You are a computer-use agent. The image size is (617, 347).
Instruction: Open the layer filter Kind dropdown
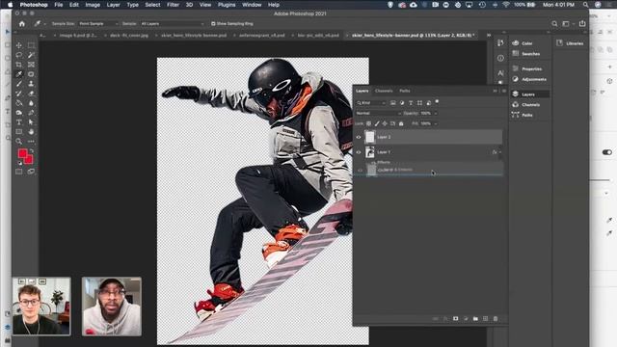click(371, 103)
